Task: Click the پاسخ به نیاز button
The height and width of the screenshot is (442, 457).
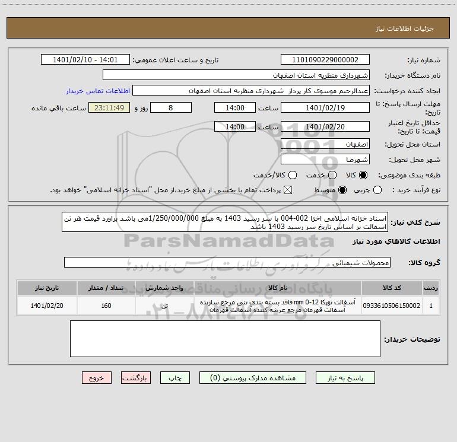Action: [x=345, y=378]
